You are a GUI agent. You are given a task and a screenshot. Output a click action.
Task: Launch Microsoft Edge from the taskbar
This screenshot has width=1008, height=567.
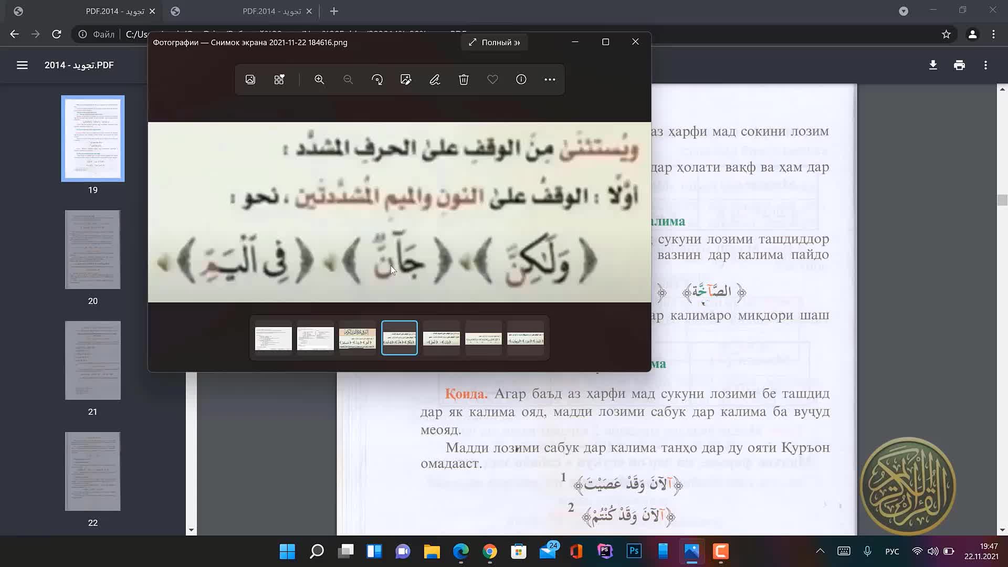click(461, 551)
